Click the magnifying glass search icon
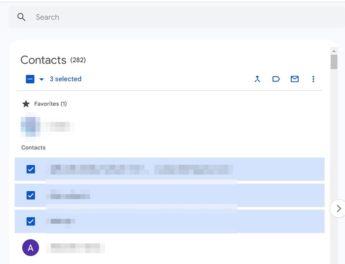 point(21,17)
